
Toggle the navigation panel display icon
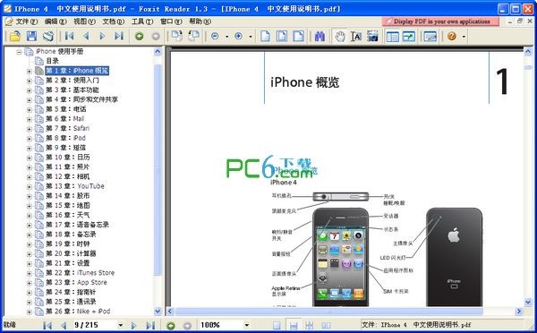tap(393, 37)
